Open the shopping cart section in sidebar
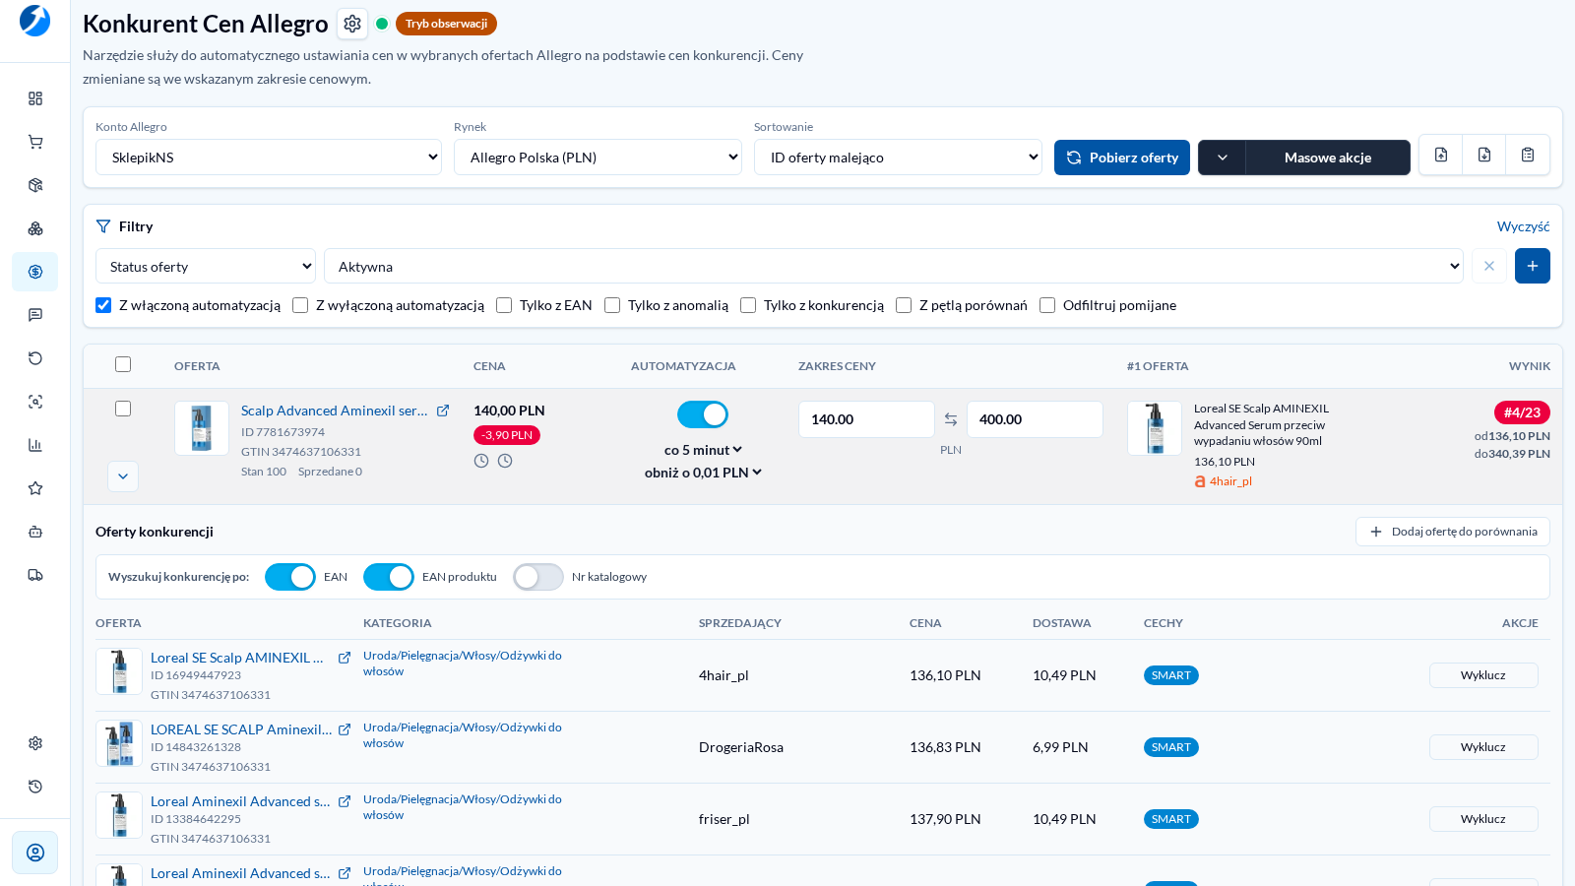 click(x=35, y=142)
